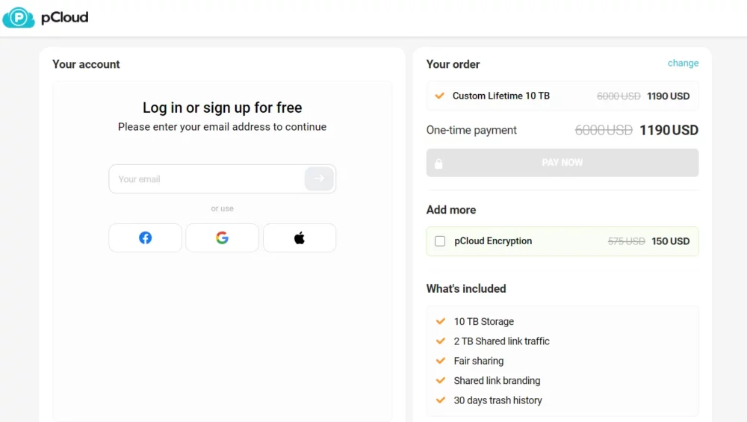Viewport: 747px width, 422px height.
Task: Click the pCloud cloud logo icon
Action: click(x=19, y=18)
